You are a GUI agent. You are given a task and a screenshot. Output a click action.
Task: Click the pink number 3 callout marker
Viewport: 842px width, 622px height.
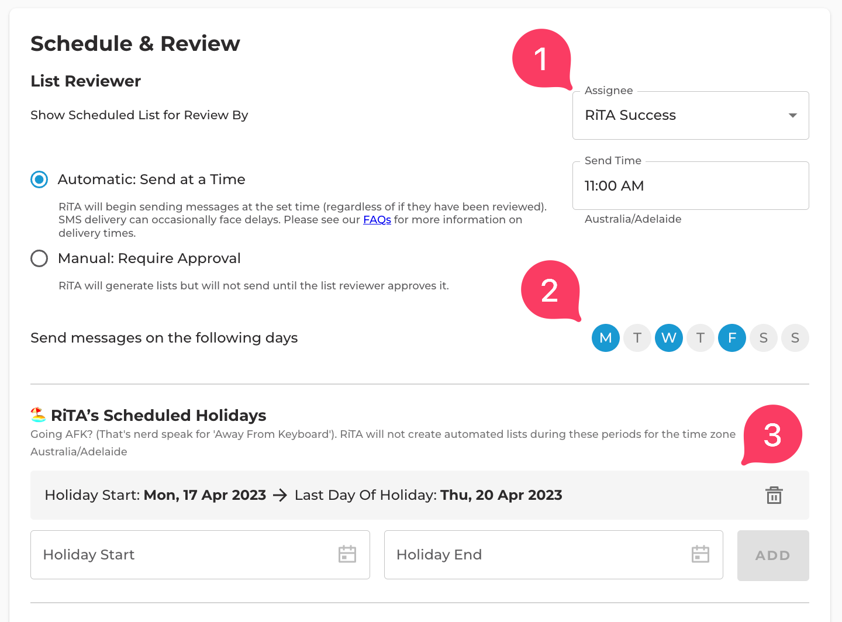coord(772,434)
